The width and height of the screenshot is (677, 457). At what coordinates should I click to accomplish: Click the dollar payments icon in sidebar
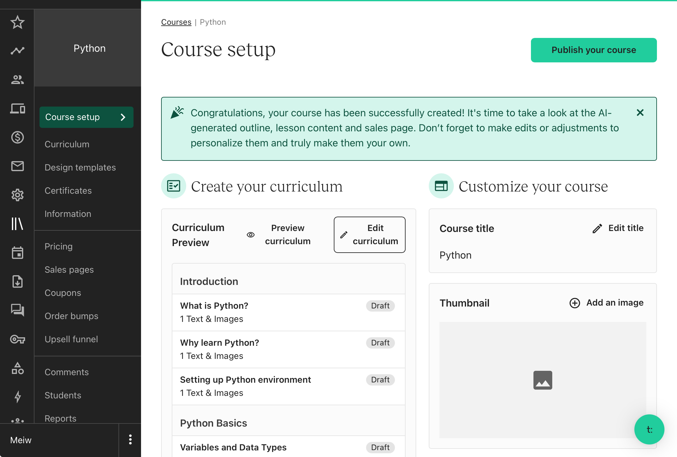tap(17, 138)
